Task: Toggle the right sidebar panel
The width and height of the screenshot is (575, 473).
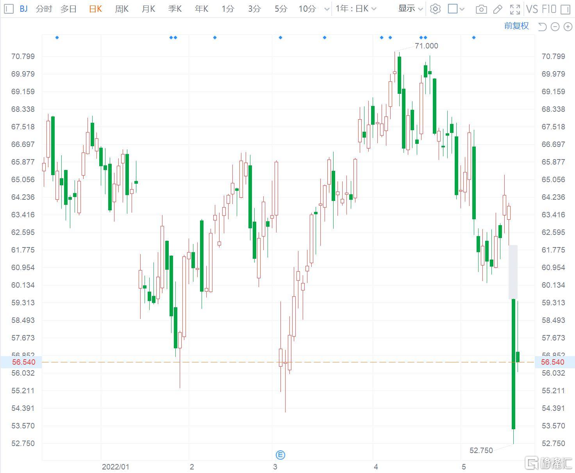Action: point(565,9)
